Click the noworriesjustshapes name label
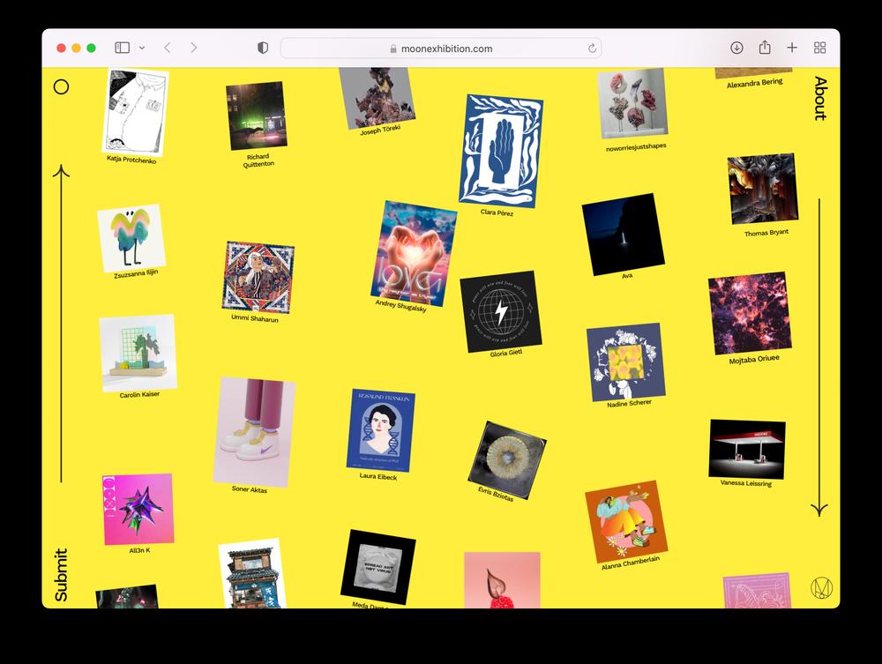 pos(636,146)
